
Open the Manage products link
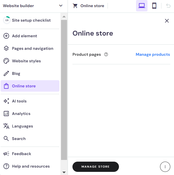pyautogui.click(x=153, y=54)
